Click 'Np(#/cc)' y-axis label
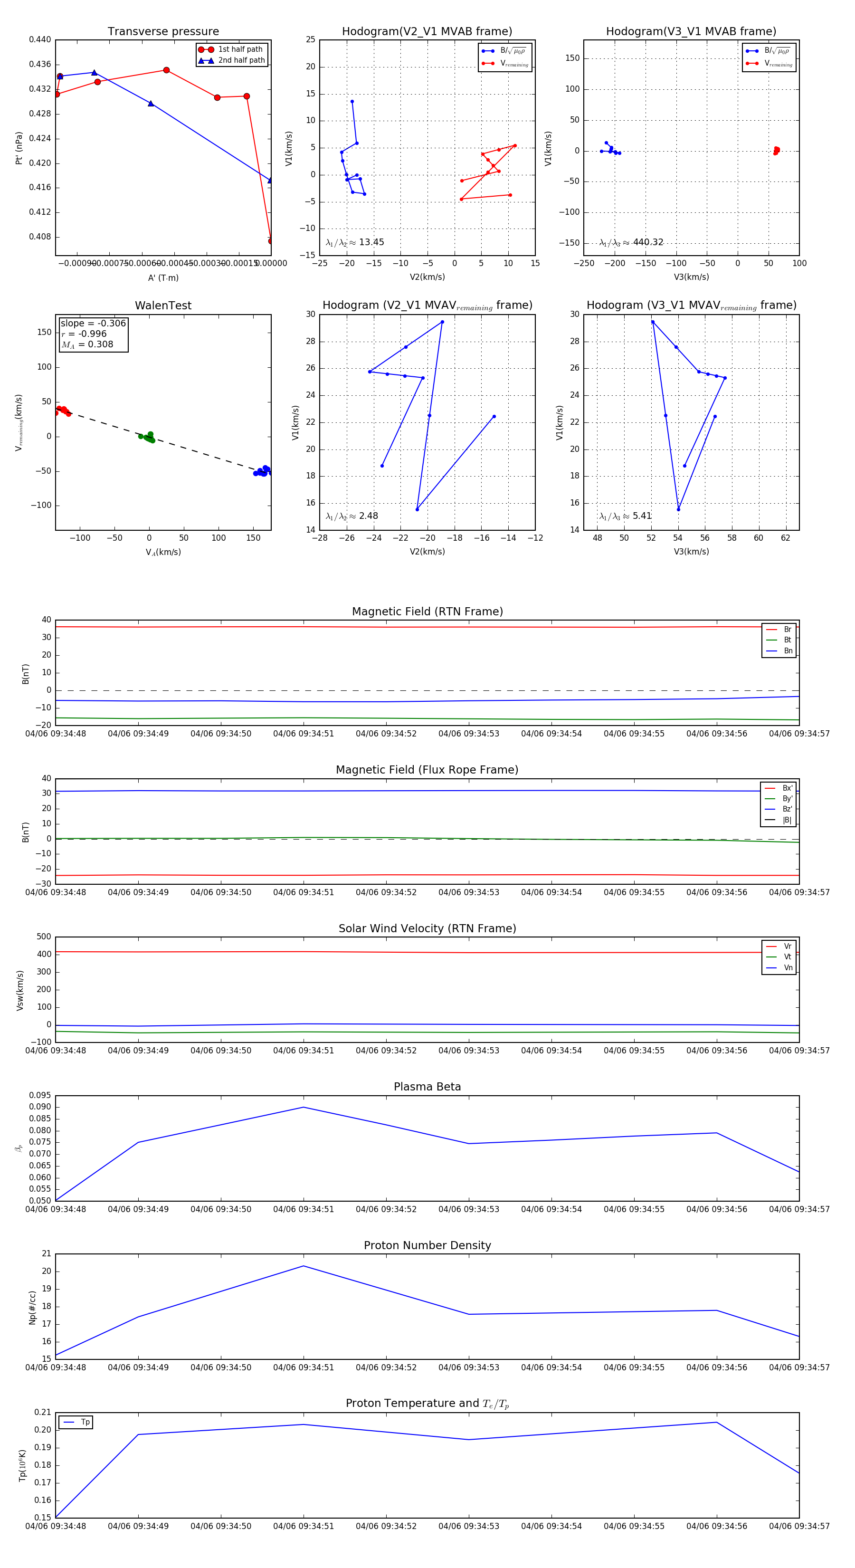 pos(32,1308)
